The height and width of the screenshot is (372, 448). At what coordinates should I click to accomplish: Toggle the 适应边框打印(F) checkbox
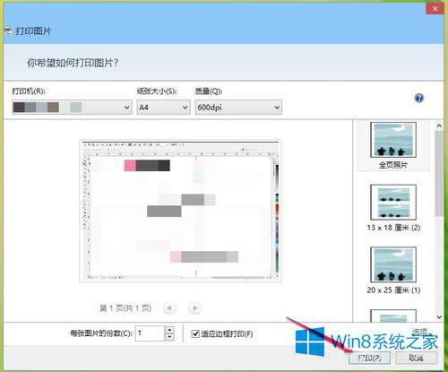(195, 333)
